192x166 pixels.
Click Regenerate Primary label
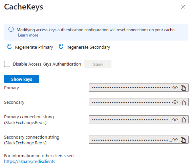pos(34,47)
